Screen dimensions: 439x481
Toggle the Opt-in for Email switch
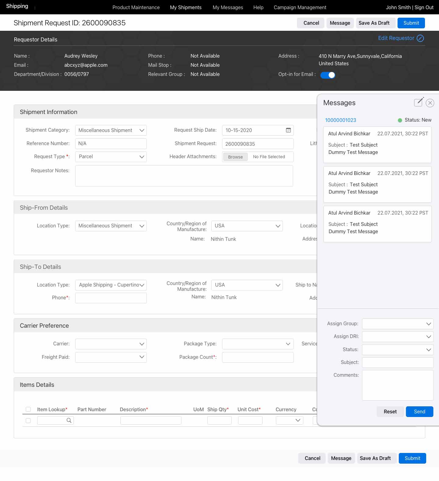pyautogui.click(x=328, y=75)
